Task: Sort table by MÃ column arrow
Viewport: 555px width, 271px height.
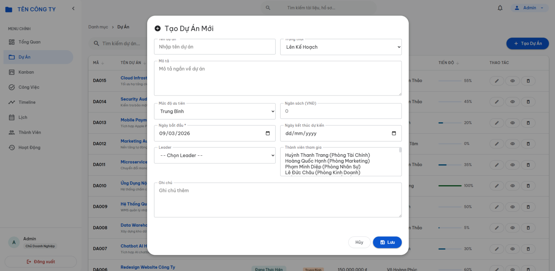Action: coord(103,63)
